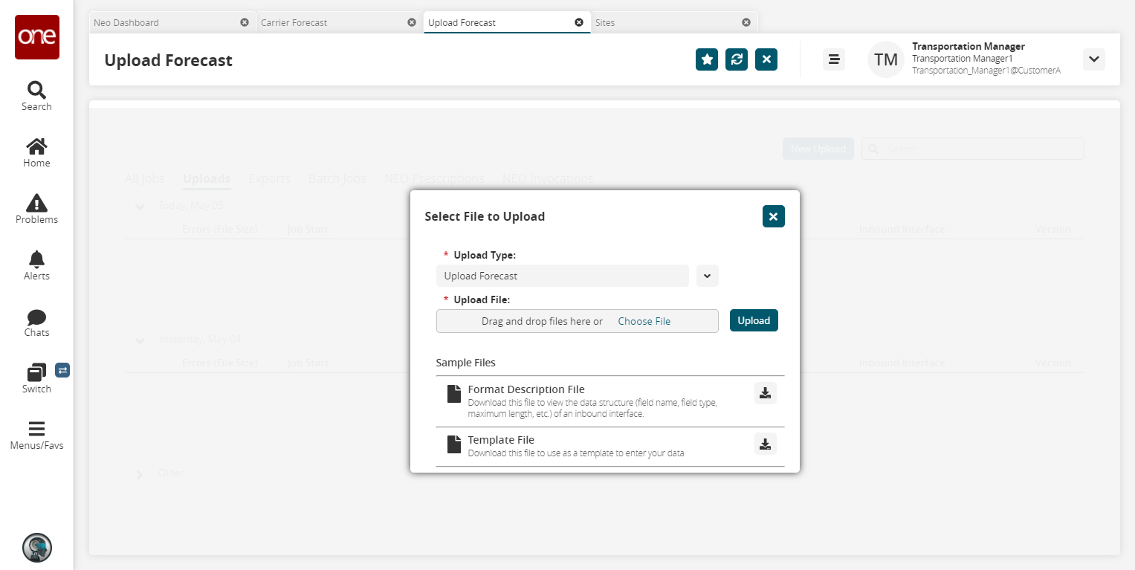
Task: Expand the Older group
Action: click(x=140, y=474)
